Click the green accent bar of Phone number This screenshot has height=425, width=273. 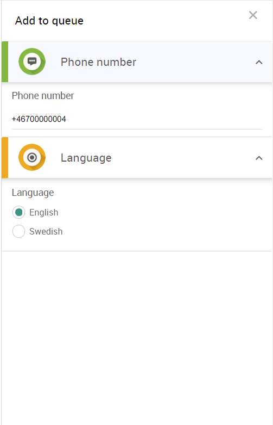tap(5, 62)
